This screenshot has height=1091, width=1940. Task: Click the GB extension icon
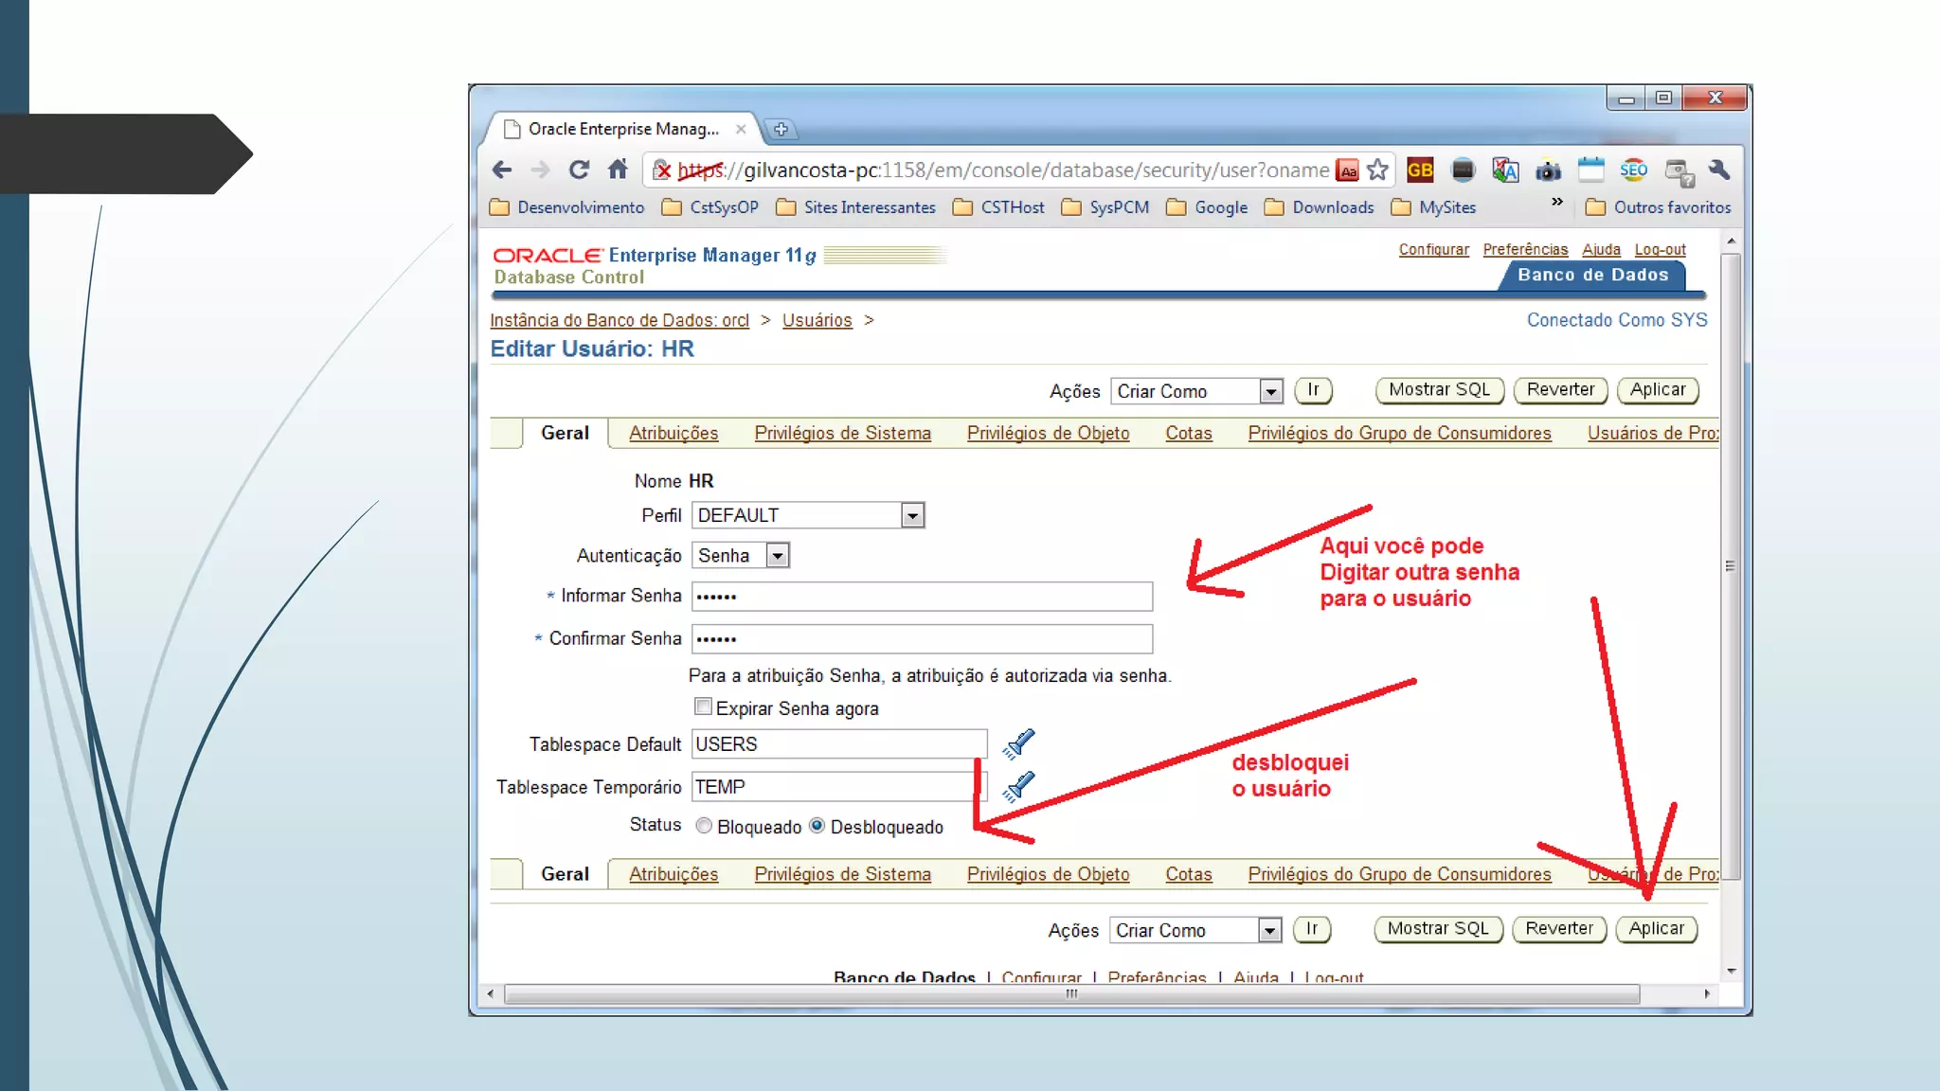click(x=1420, y=170)
